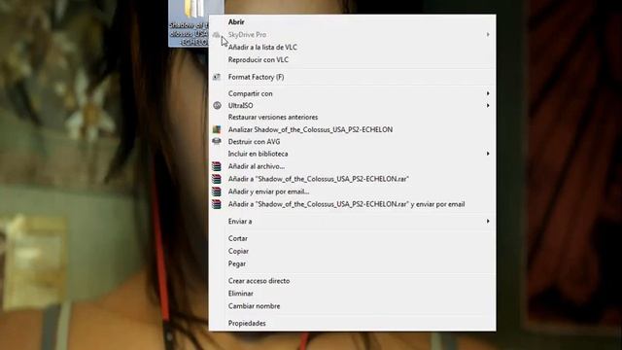Click the Enviar a label

pos(240,222)
